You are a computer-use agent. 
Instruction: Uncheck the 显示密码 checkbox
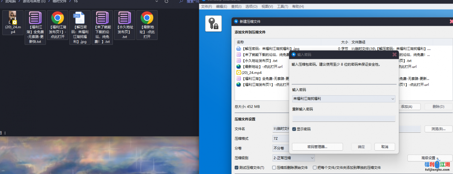(294, 129)
